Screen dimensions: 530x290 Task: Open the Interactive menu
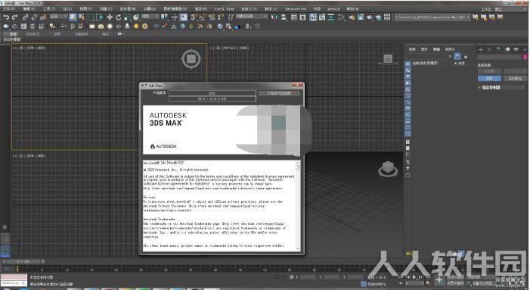tap(296, 9)
